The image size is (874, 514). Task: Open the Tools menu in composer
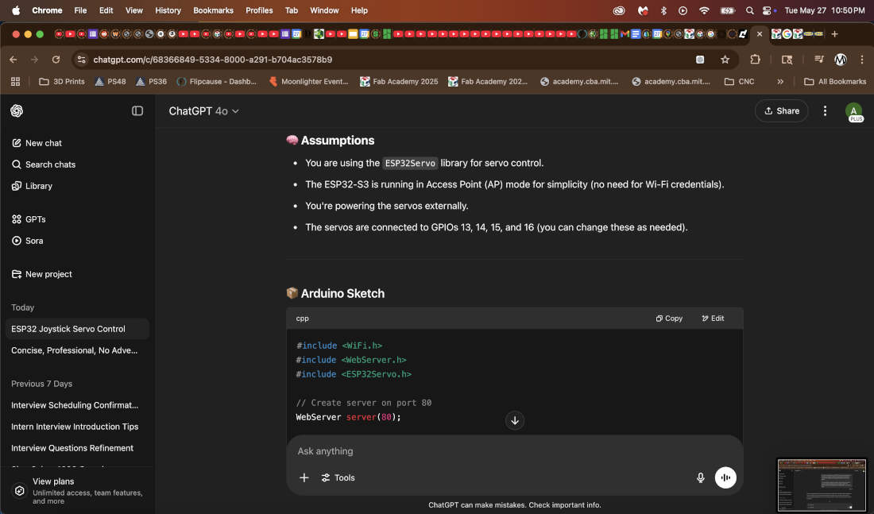click(338, 477)
